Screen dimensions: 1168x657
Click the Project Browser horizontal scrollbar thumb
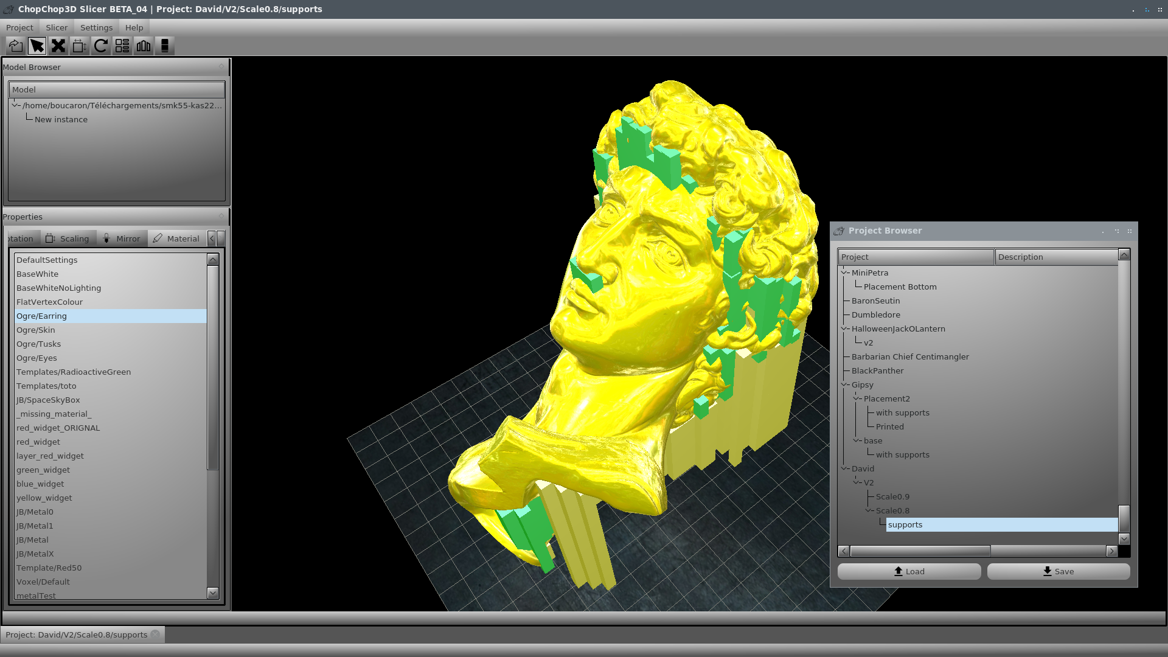[920, 551]
